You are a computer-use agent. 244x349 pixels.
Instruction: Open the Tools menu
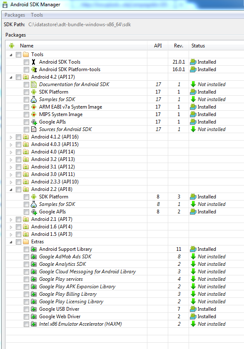pos(37,15)
